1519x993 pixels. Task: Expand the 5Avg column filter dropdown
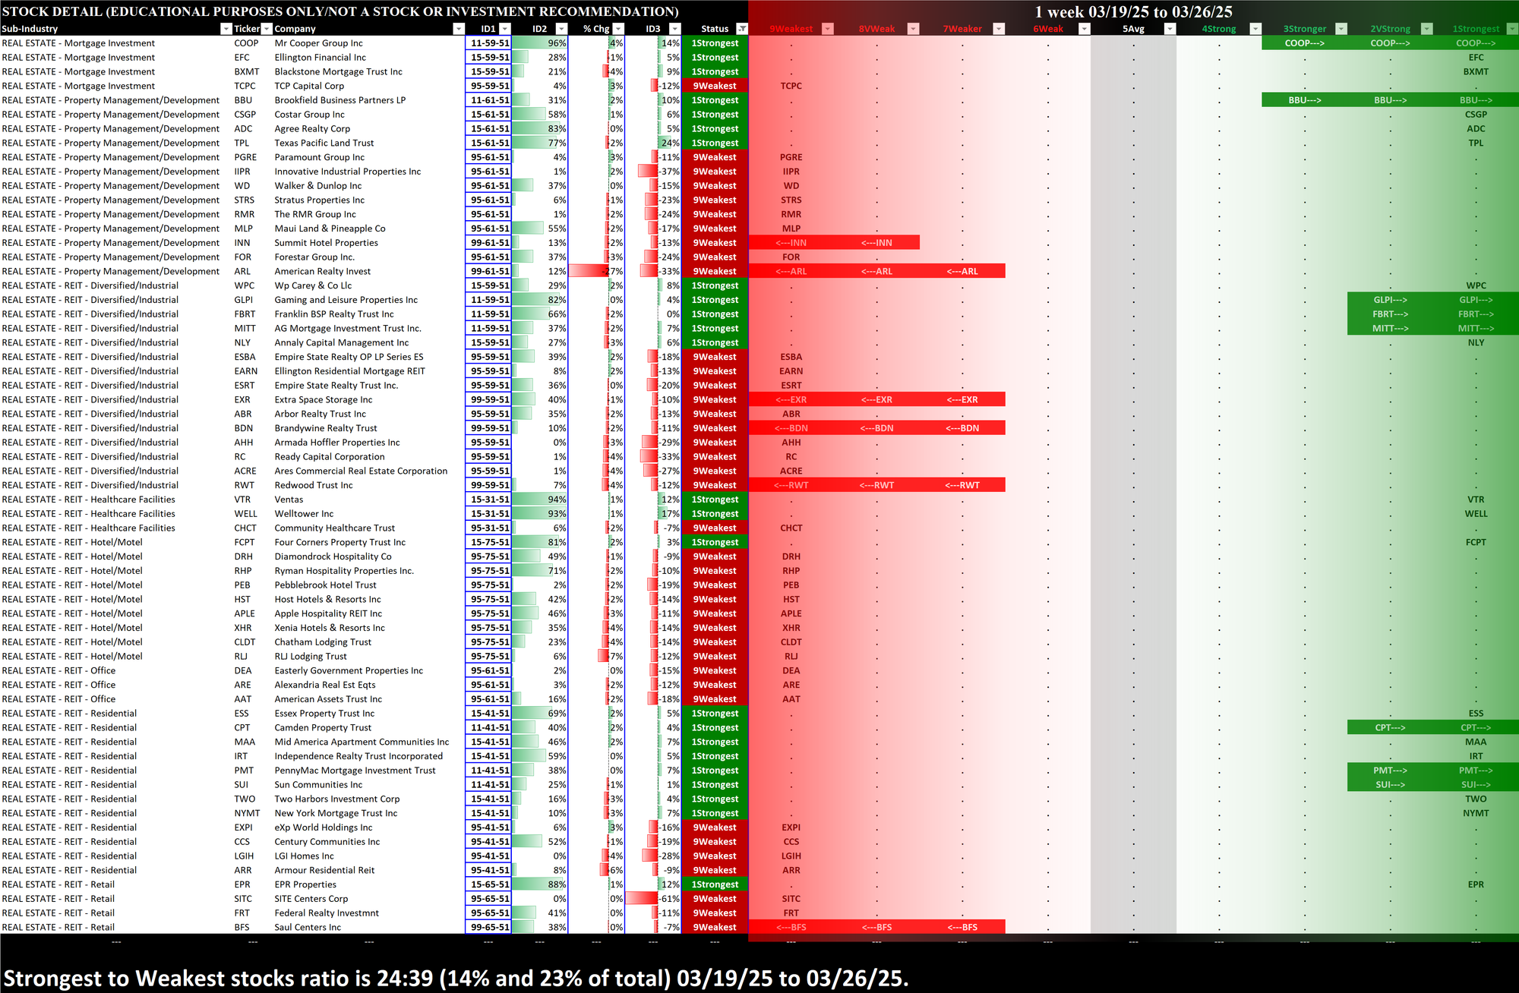(1170, 29)
